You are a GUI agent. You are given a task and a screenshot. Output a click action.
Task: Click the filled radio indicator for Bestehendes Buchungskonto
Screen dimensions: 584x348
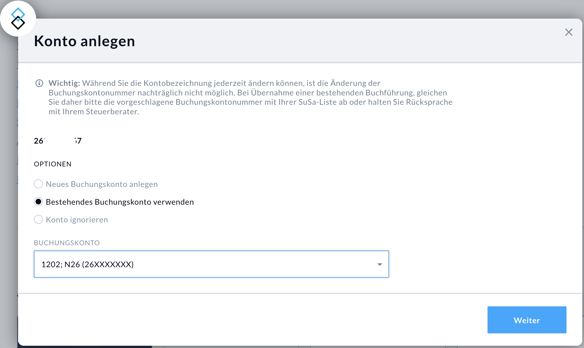pos(38,202)
